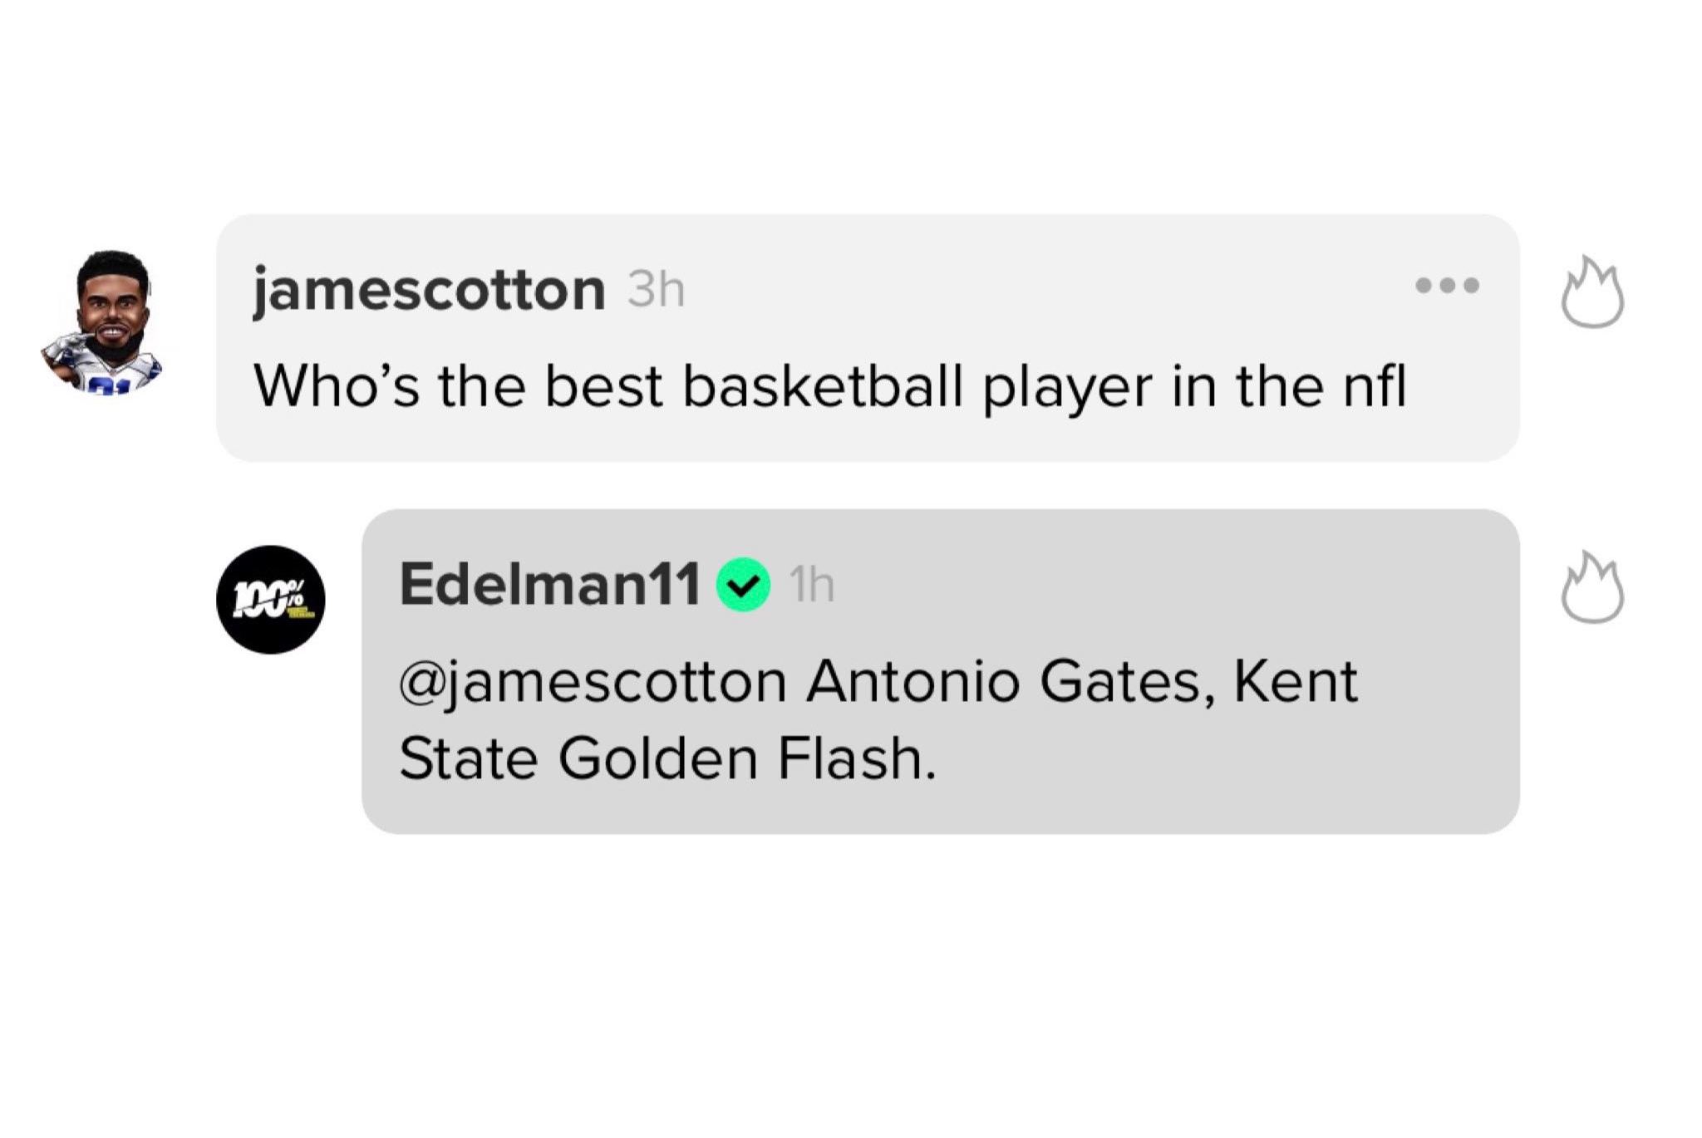
Task: Open the Edelman11 profile via the username
Action: pos(549,585)
